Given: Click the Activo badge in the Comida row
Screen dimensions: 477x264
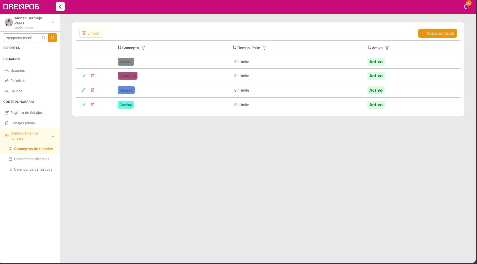Looking at the screenshot, I should click(x=376, y=105).
